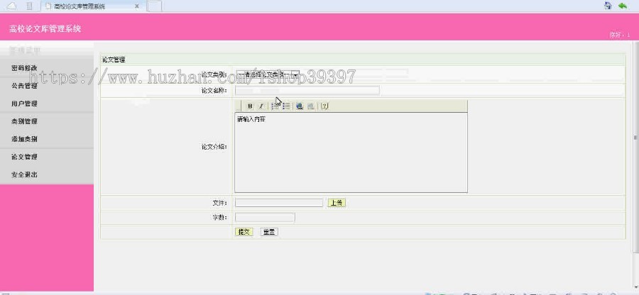Click the green back arrow icon
Screen dimensions: 639x295
coord(622,6)
